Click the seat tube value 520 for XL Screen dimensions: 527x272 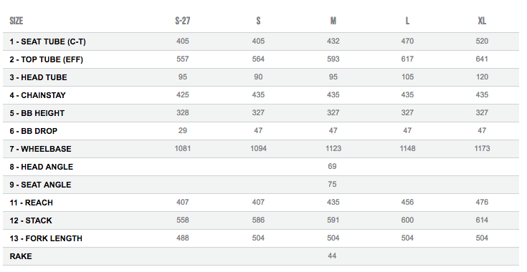(482, 41)
